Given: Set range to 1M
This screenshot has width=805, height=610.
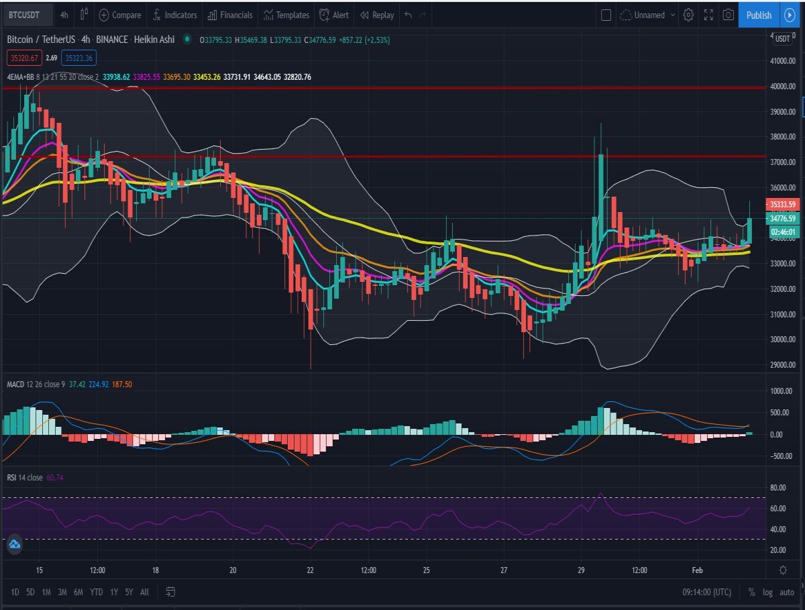Looking at the screenshot, I should pyautogui.click(x=46, y=592).
